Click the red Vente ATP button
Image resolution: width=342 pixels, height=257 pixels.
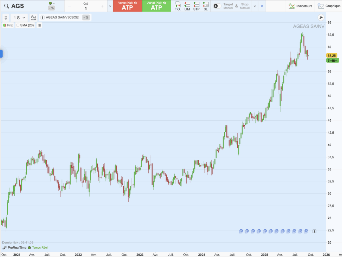(128, 6)
